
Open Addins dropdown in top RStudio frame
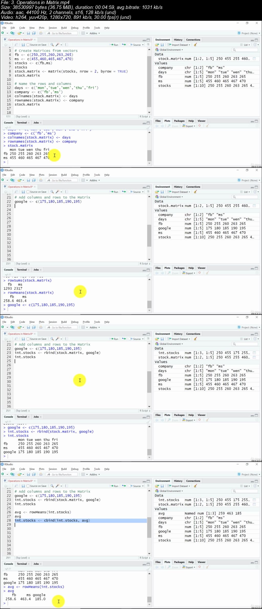click(x=94, y=33)
